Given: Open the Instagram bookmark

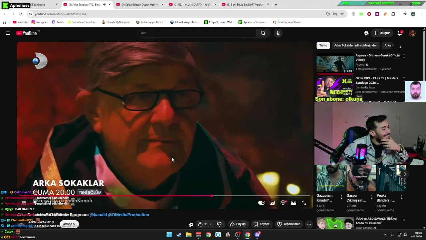Looking at the screenshot, I should point(40,22).
